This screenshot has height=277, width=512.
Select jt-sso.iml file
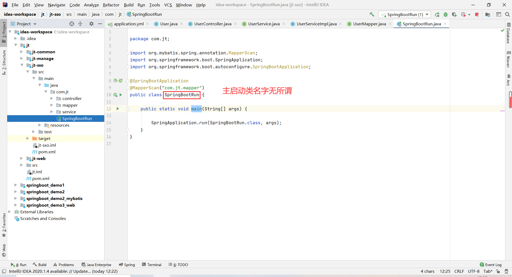click(x=47, y=145)
